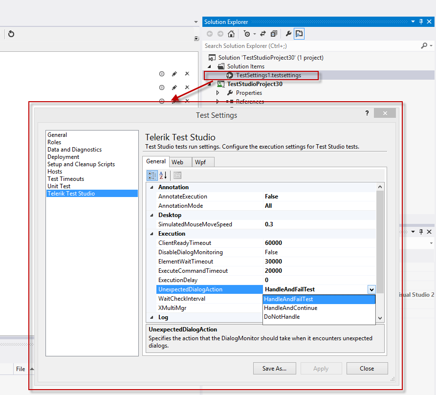Switch to the General tab of Telerik settings
The height and width of the screenshot is (395, 436).
point(156,161)
